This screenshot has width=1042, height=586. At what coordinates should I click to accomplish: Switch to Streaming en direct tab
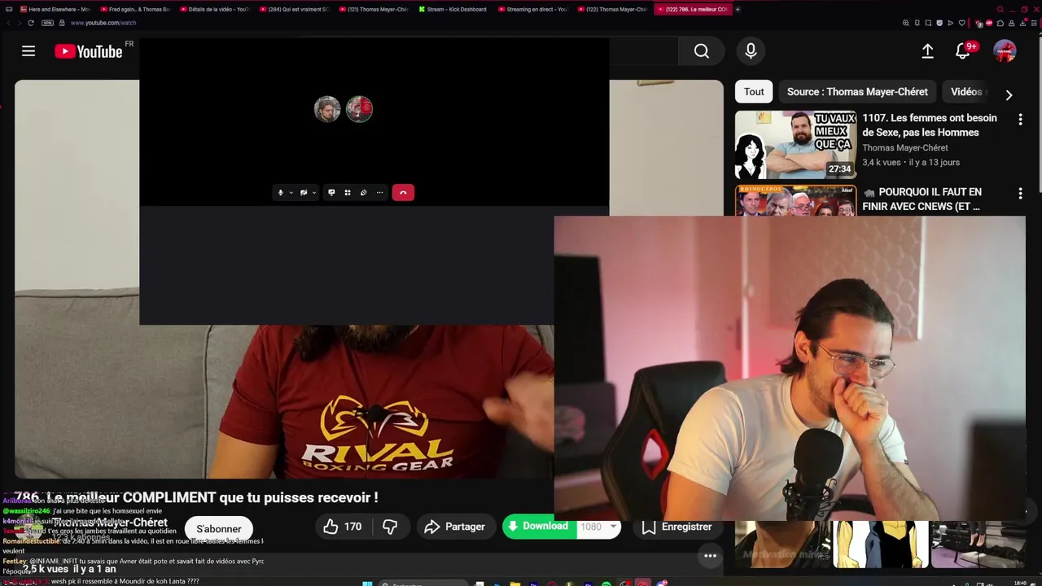coord(532,9)
